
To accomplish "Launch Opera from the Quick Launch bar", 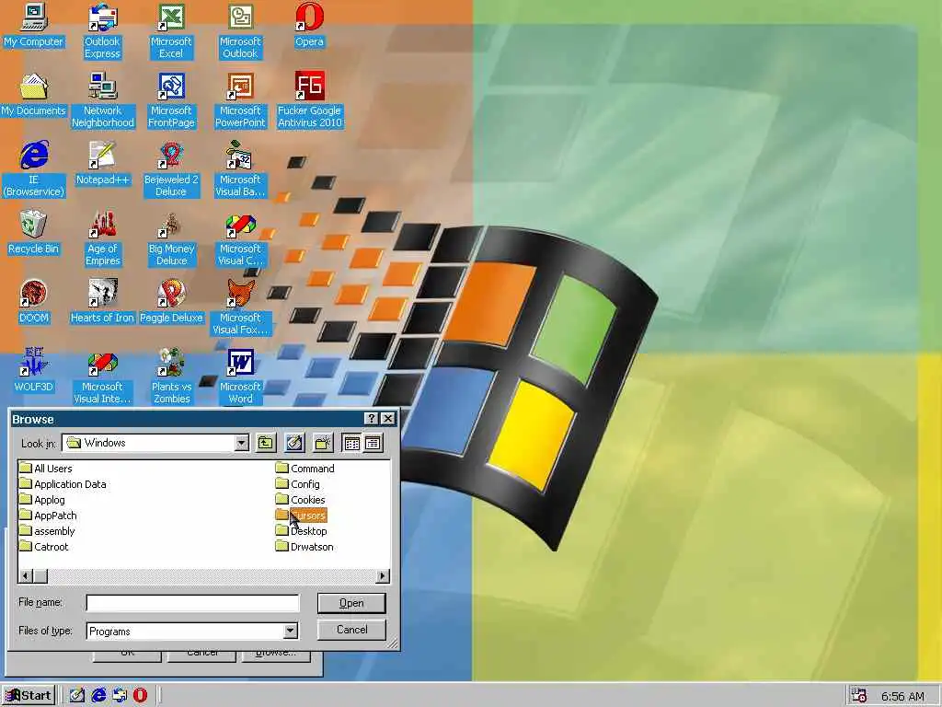I will click(140, 696).
